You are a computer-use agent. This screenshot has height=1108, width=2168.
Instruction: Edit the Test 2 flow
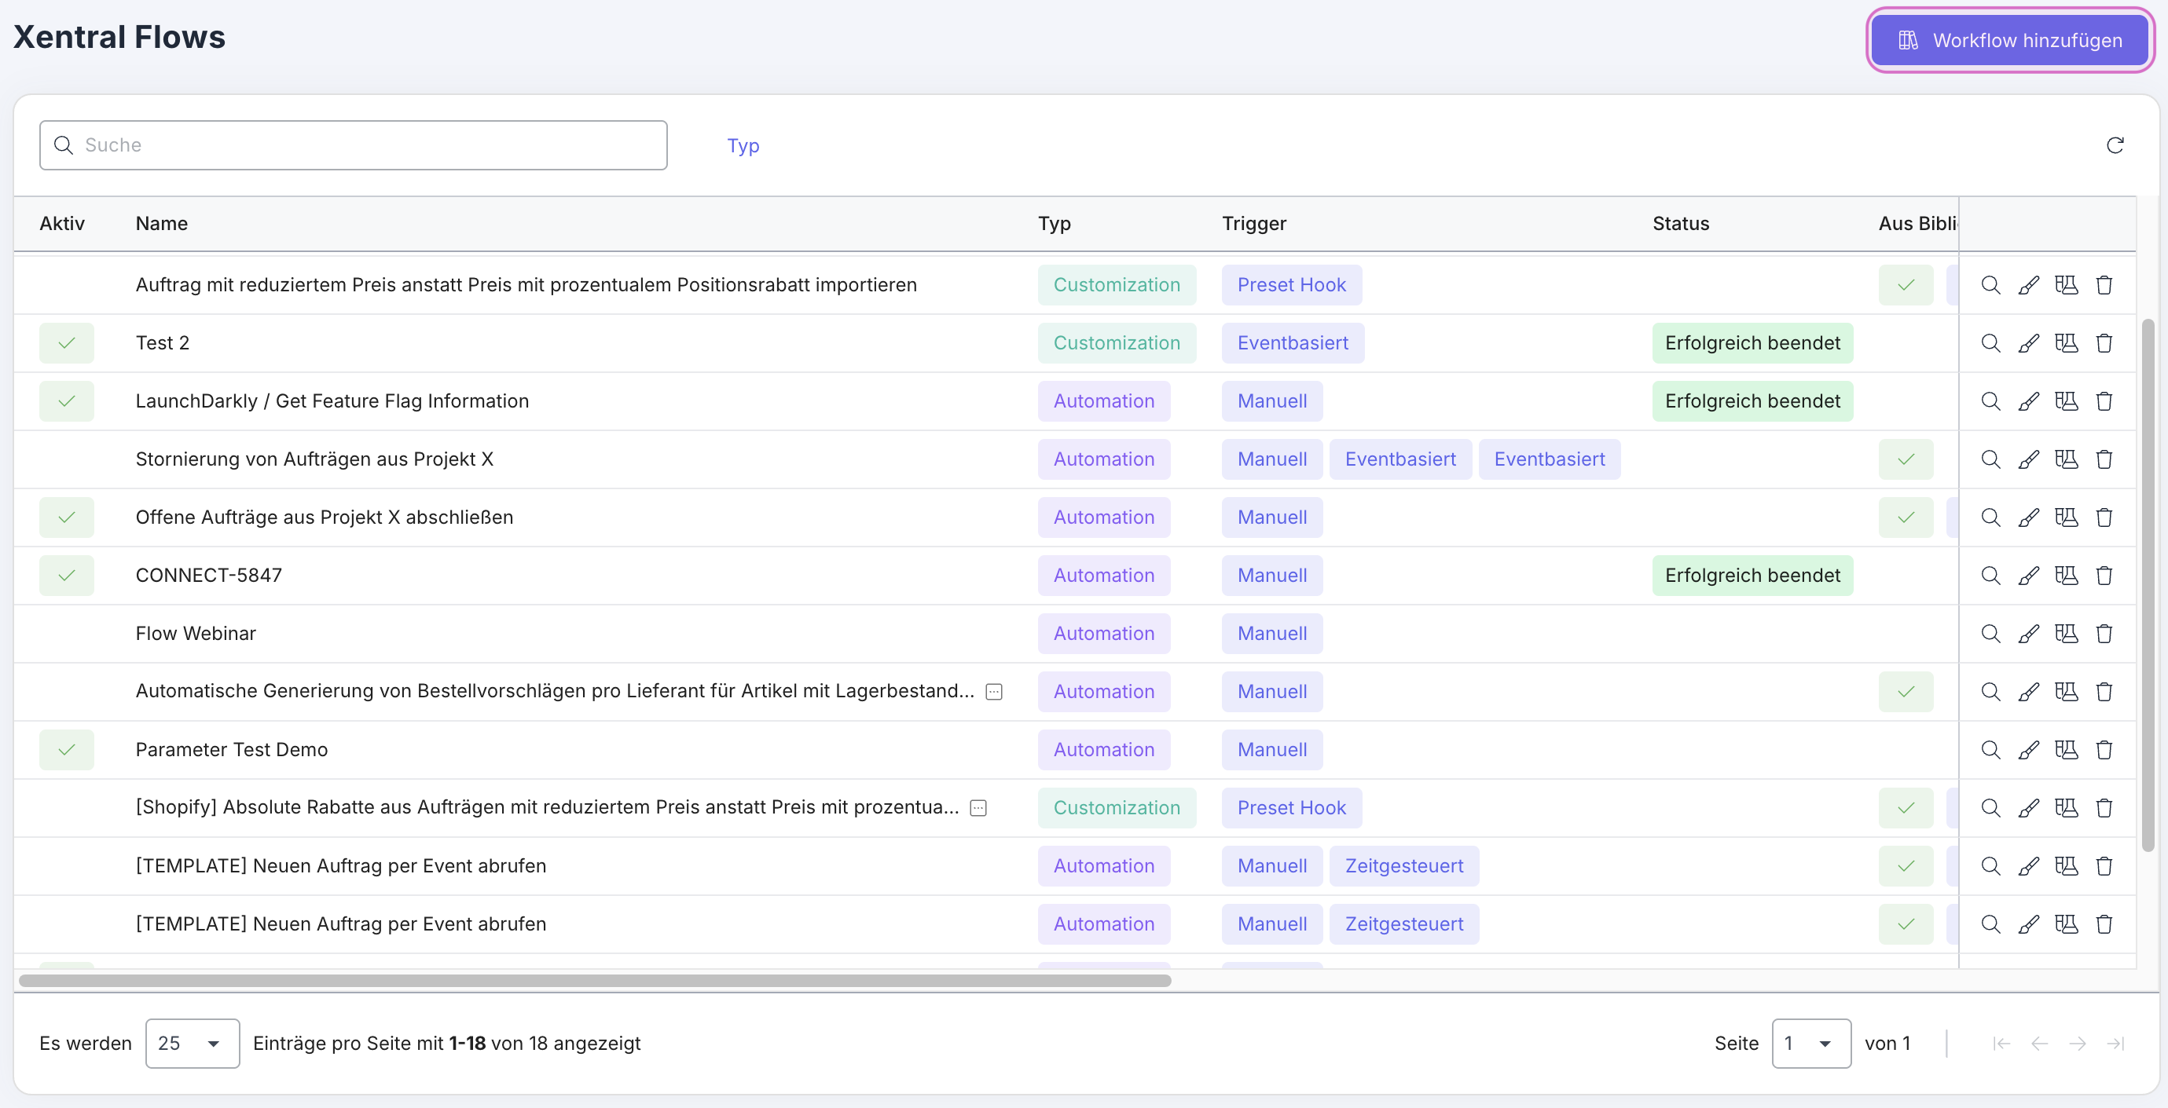click(x=2028, y=343)
